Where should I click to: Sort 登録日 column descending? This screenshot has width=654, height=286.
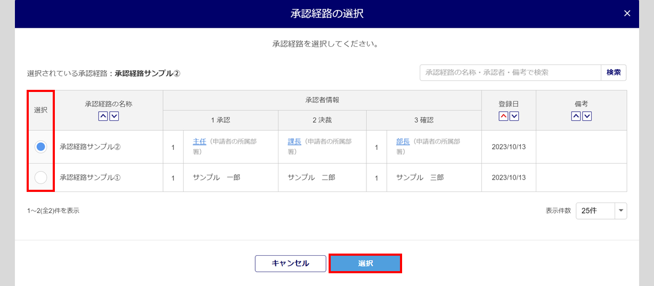pos(514,116)
